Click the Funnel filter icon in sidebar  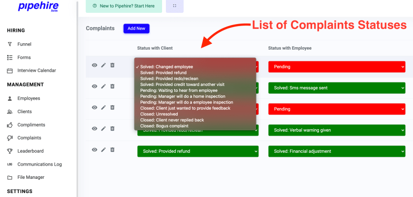[x=10, y=44]
